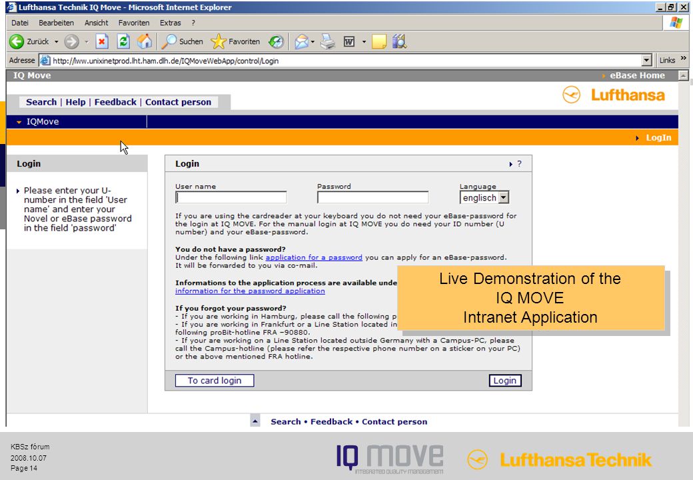Click the 'To card login' button
The image size is (693, 480).
[215, 381]
